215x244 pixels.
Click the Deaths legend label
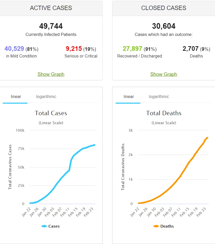tap(167, 226)
